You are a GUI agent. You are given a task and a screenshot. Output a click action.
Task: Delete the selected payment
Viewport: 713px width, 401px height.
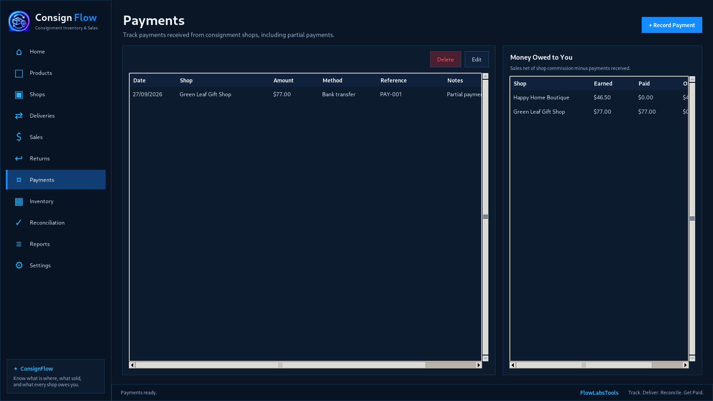(x=445, y=59)
